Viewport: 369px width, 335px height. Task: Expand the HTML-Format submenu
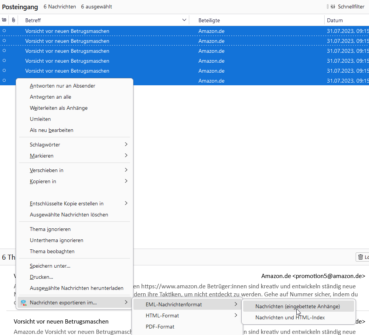point(187,315)
